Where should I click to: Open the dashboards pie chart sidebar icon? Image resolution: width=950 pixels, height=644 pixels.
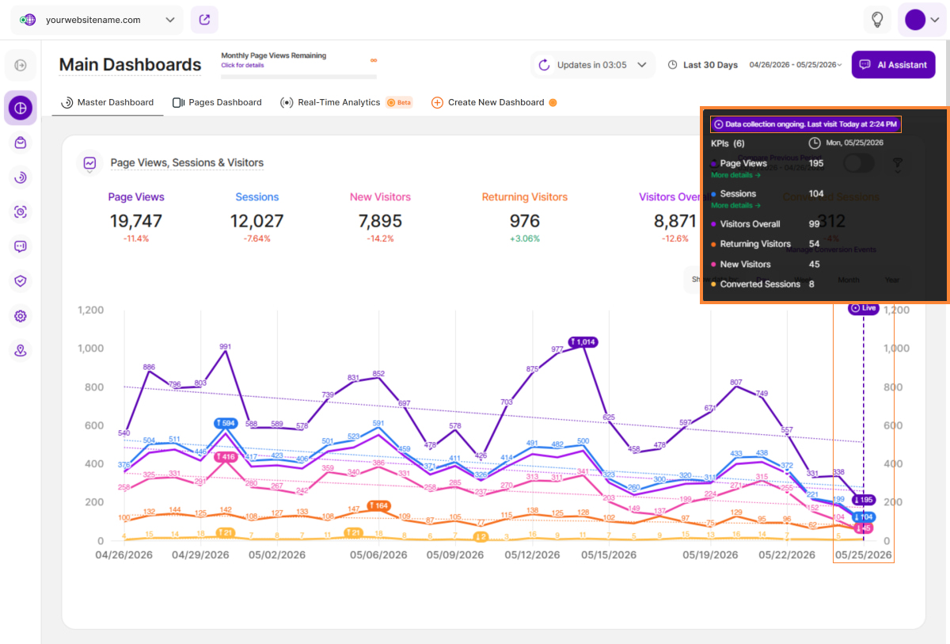[21, 108]
